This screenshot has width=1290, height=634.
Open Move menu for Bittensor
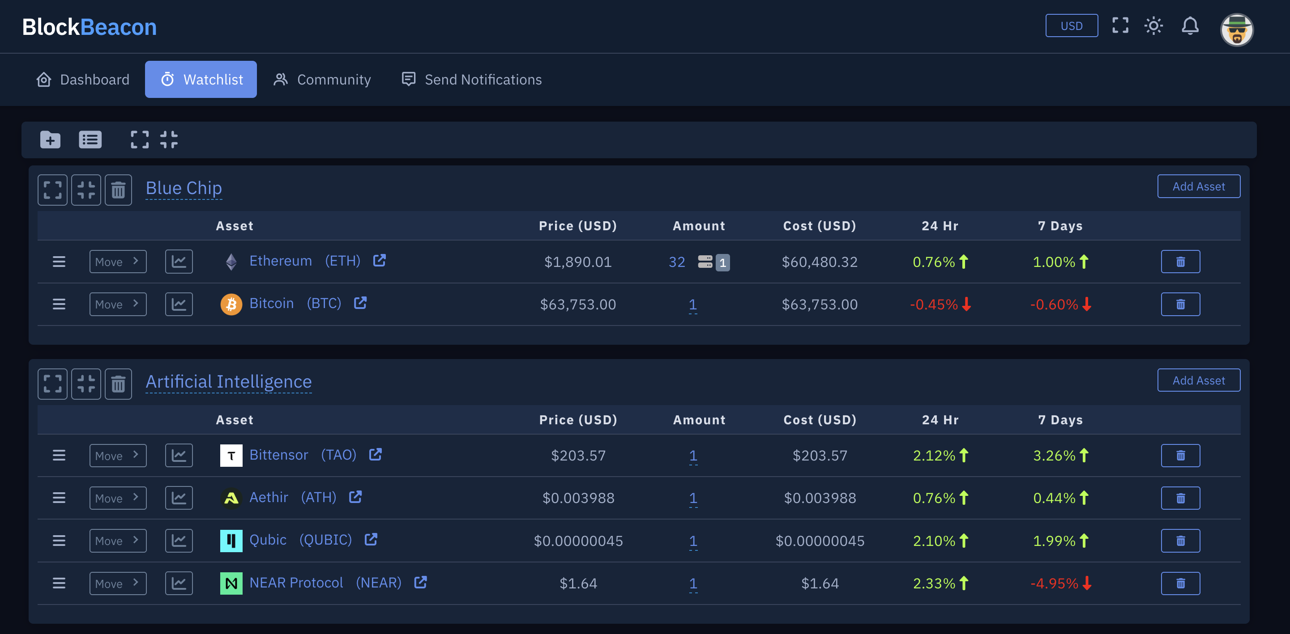pos(118,456)
